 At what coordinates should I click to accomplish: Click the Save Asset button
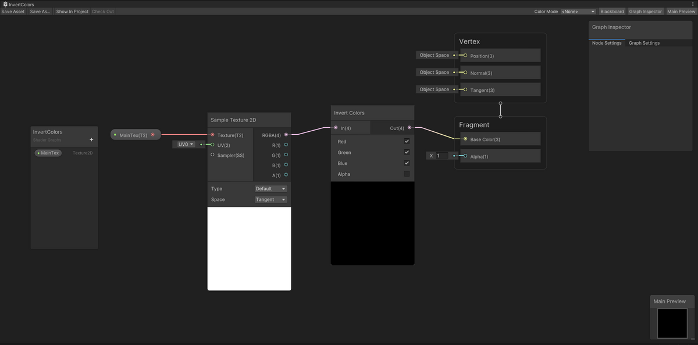click(x=13, y=12)
